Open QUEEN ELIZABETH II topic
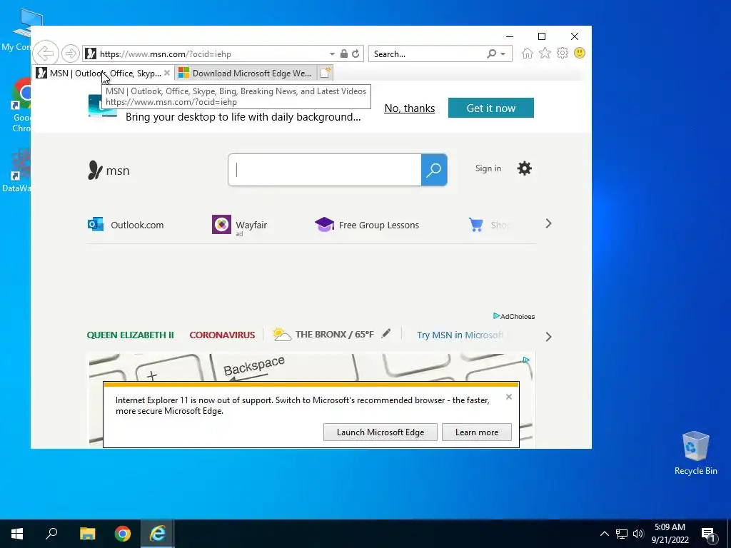The height and width of the screenshot is (548, 731). (x=130, y=335)
